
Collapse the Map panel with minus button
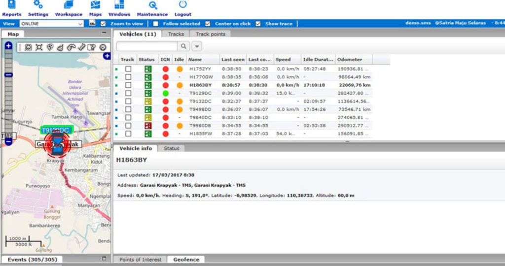104,33
